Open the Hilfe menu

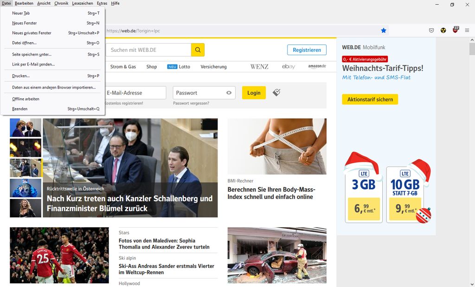(x=115, y=3)
